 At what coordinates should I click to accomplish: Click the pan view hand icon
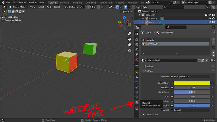129,39
